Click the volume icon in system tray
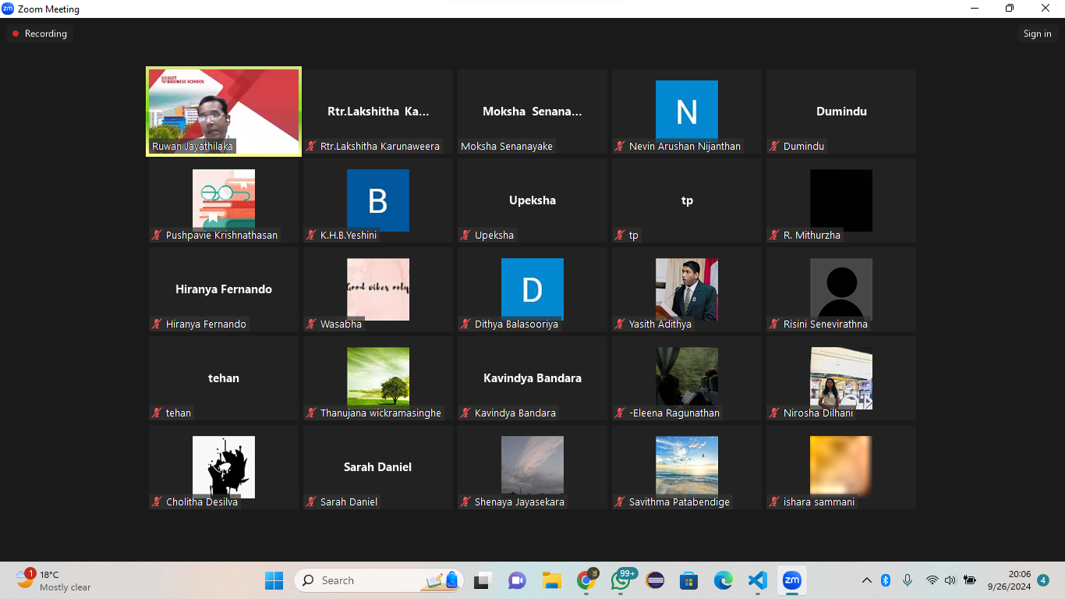The height and width of the screenshot is (599, 1065). point(950,580)
